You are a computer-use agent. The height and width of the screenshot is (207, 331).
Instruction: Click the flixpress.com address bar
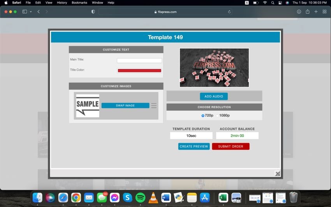[165, 12]
